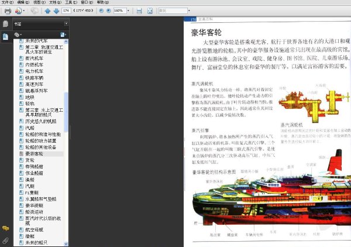This screenshot has height=247, width=351.
Task: Click the collaborate/share icon beside the printer
Action: (x=18, y=11)
